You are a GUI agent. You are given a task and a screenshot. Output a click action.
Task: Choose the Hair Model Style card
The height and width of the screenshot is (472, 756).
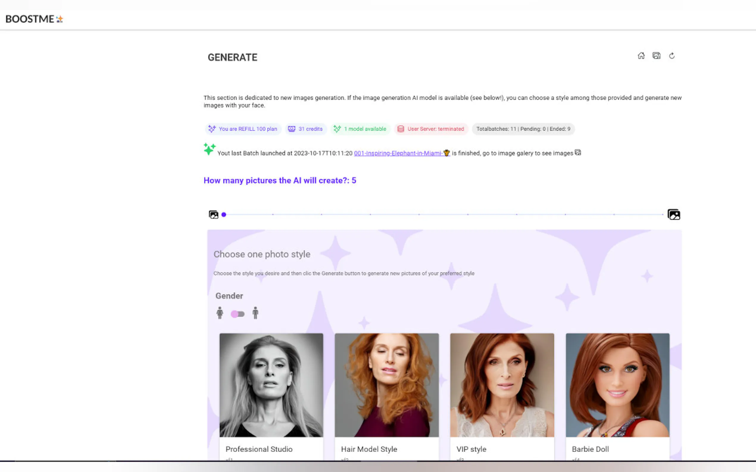coord(387,385)
